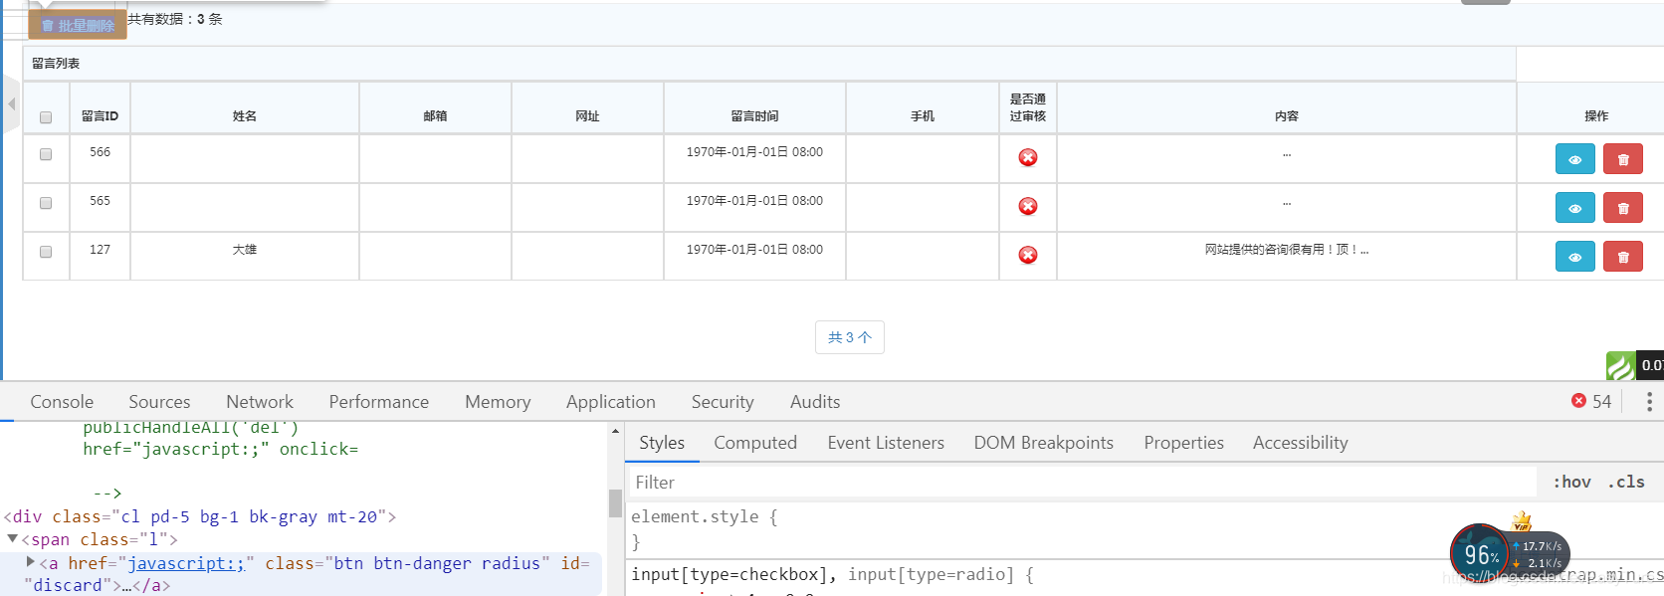The height and width of the screenshot is (596, 1664).
Task: Click the 共 3 个 pagination button
Action: click(850, 337)
